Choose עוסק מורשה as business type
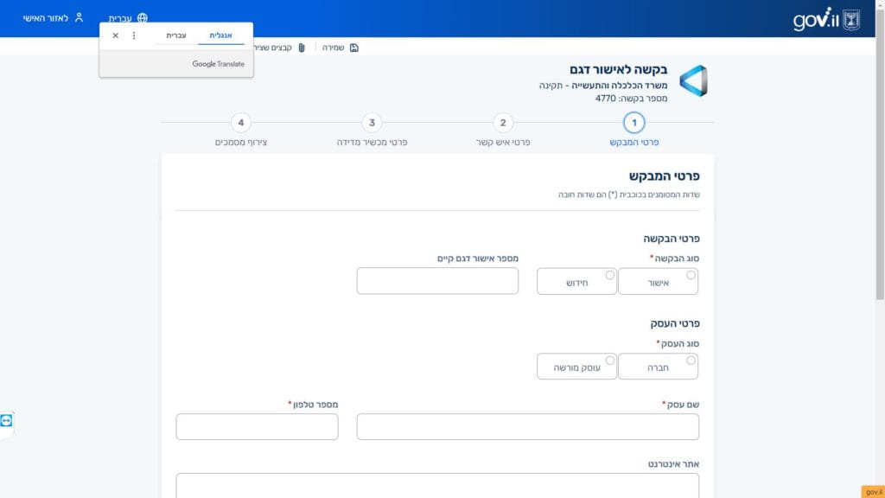The image size is (885, 498). pos(610,360)
